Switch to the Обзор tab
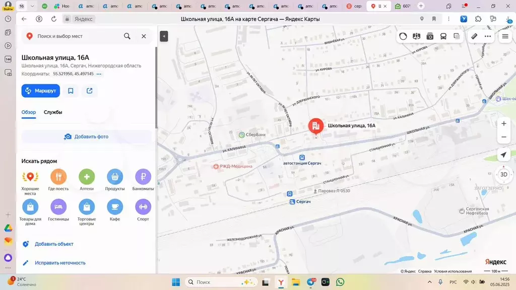Screen dimensions: 516x290 click(29, 112)
